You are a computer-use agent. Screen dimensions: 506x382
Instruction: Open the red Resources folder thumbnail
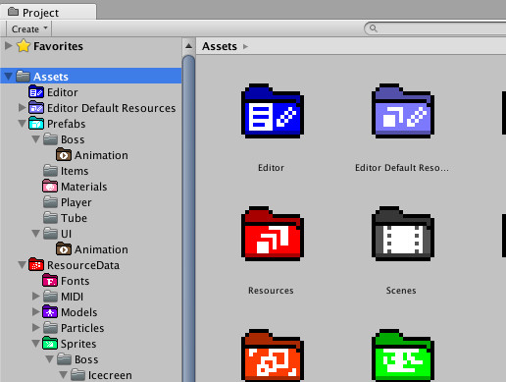273,234
